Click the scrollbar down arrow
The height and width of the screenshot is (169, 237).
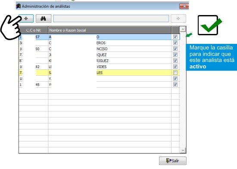(183, 151)
